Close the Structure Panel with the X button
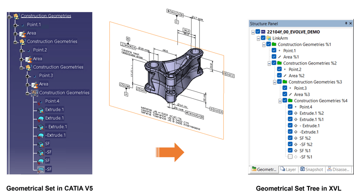Image resolution: width=354 pixels, height=196 pixels. pyautogui.click(x=350, y=24)
